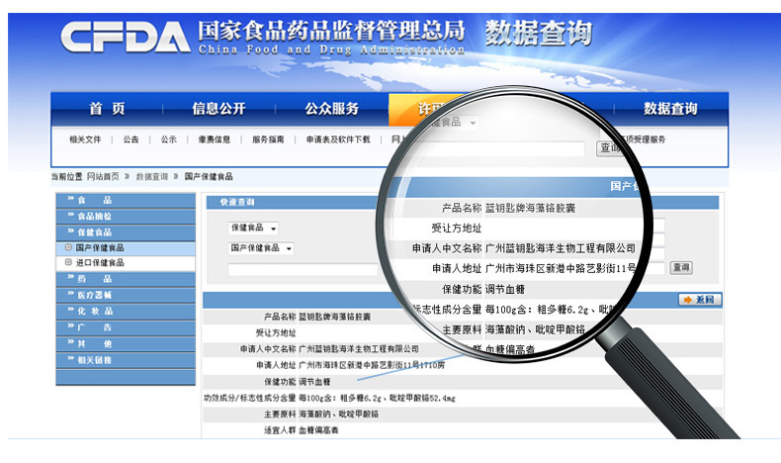Expand the 广告 sidebar category

pyautogui.click(x=126, y=327)
